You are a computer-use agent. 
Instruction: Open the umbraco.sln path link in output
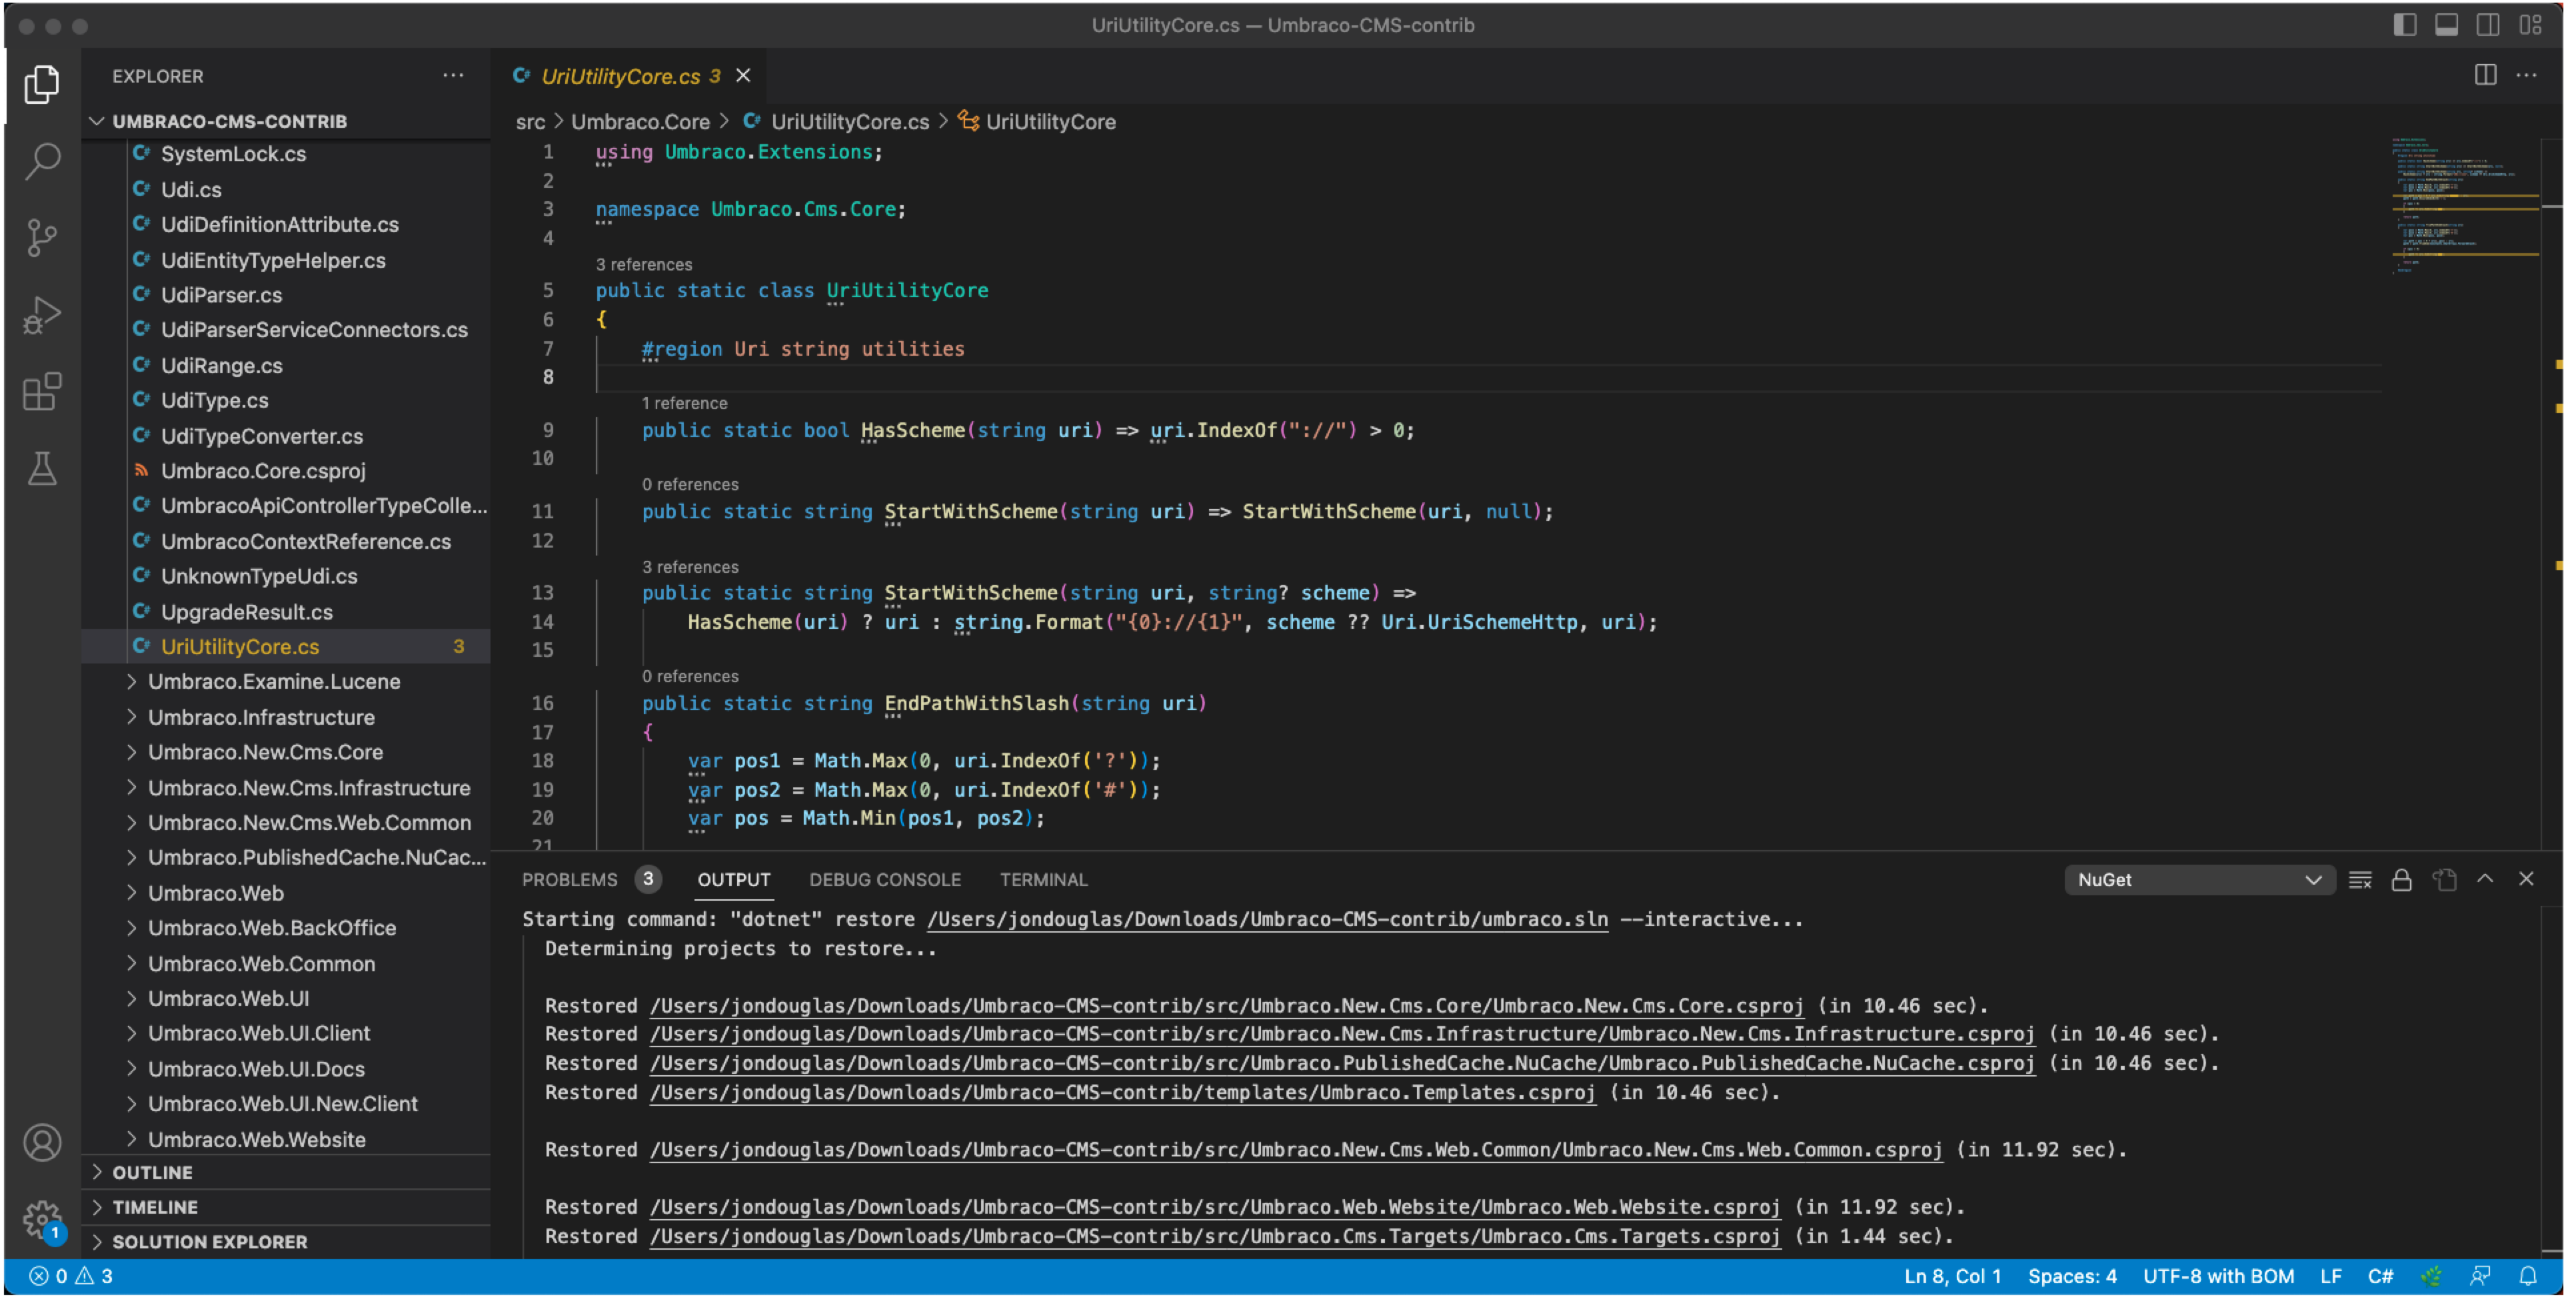pyautogui.click(x=1267, y=920)
